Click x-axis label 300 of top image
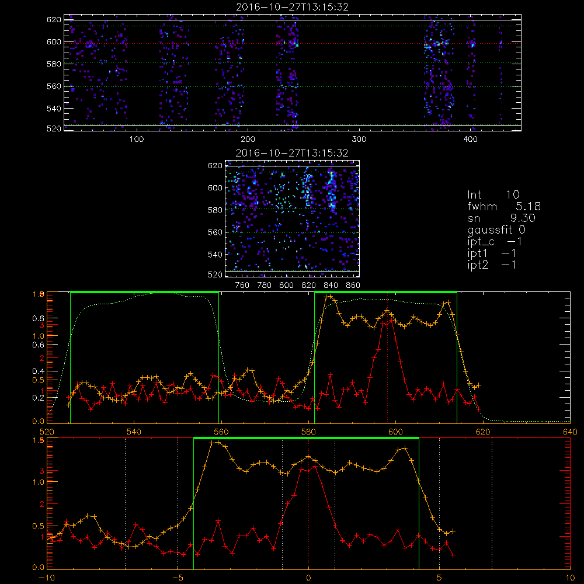 tap(359, 140)
